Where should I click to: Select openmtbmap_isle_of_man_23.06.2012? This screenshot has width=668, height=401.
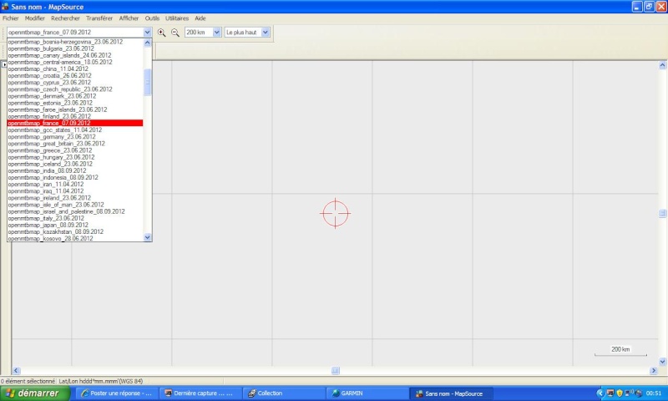click(75, 205)
